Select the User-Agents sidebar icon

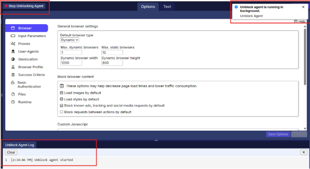click(13, 51)
